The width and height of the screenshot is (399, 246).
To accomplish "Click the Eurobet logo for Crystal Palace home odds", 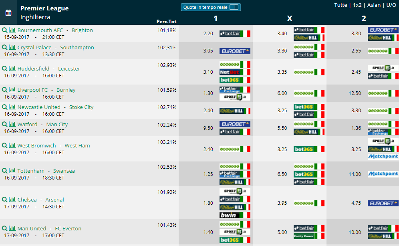I will [x=235, y=51].
